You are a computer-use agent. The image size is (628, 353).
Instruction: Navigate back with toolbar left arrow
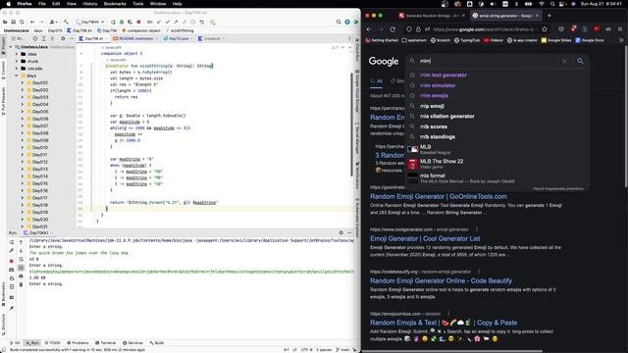coord(32,22)
